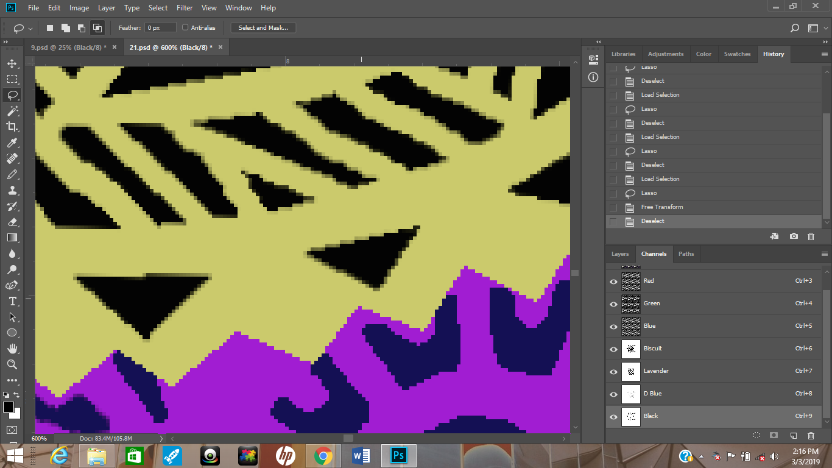Open the Layer menu
This screenshot has height=468, width=832.
pyautogui.click(x=107, y=8)
